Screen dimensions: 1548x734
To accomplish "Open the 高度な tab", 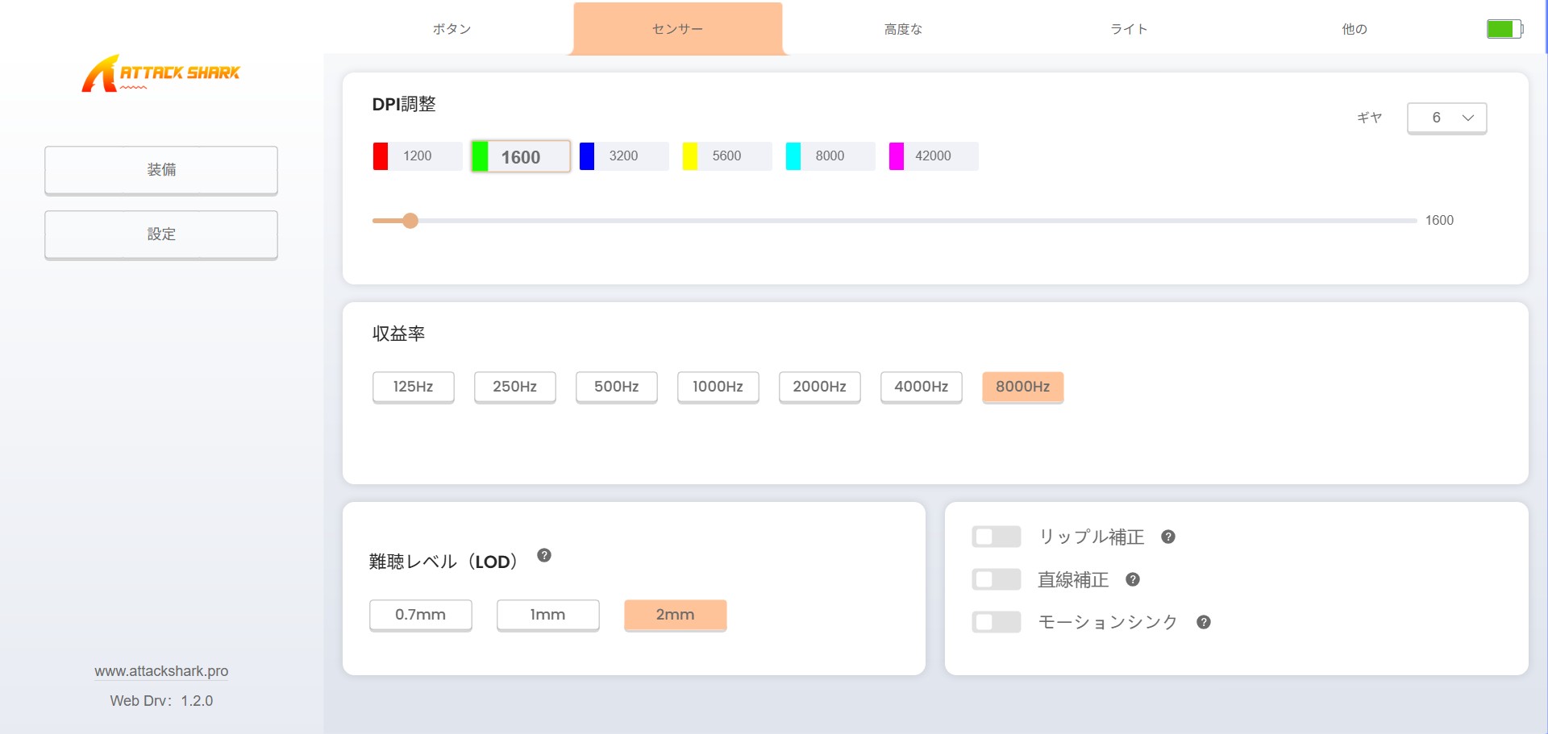I will pyautogui.click(x=903, y=29).
